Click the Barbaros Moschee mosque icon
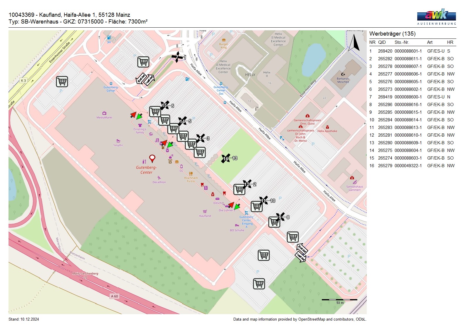The image size is (466, 330). [343, 74]
